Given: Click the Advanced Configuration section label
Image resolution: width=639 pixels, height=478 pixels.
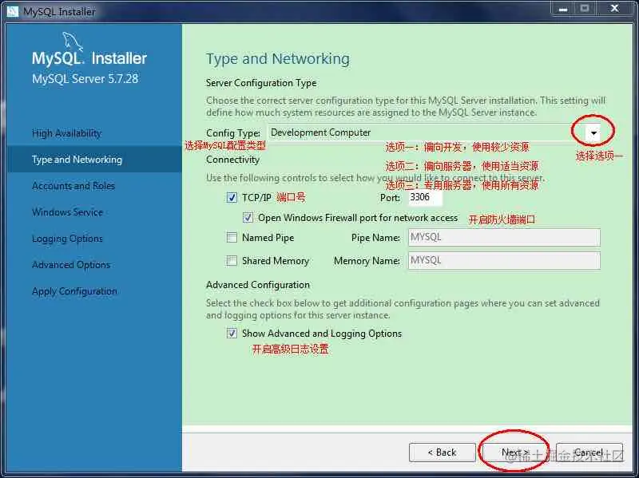Looking at the screenshot, I should coord(258,285).
